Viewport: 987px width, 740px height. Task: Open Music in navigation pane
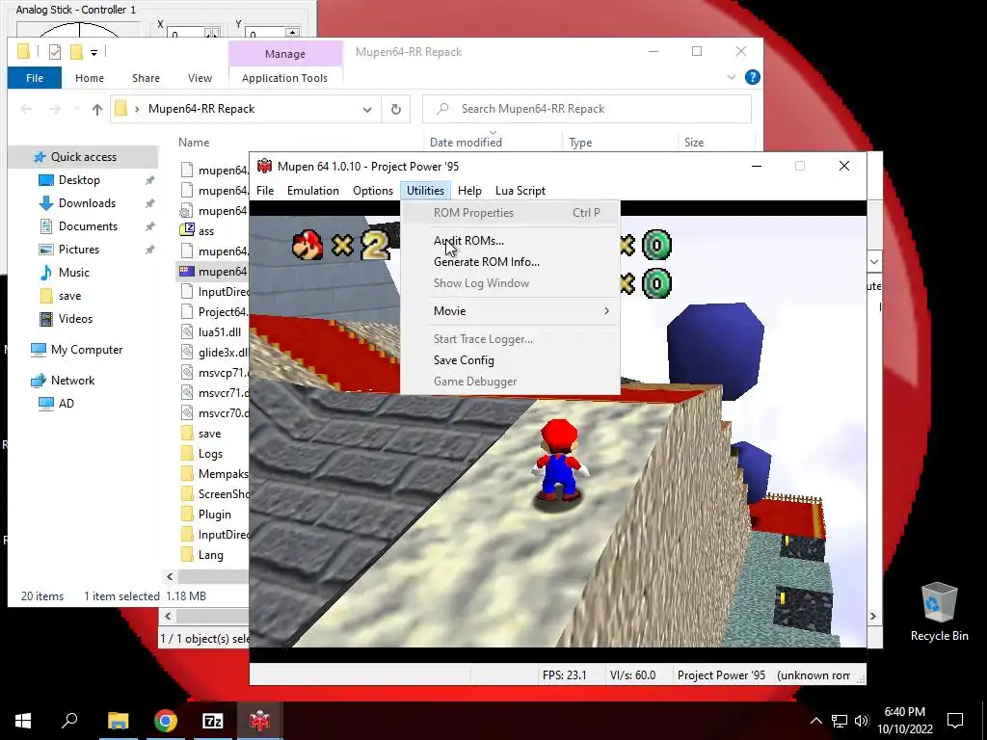click(x=73, y=273)
